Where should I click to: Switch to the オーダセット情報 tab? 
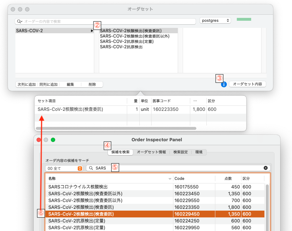pyautogui.click(x=151, y=152)
